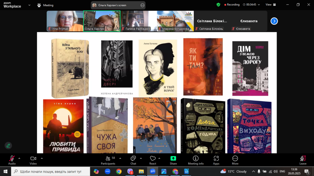
Task: Open the Participants panel
Action: (x=108, y=160)
